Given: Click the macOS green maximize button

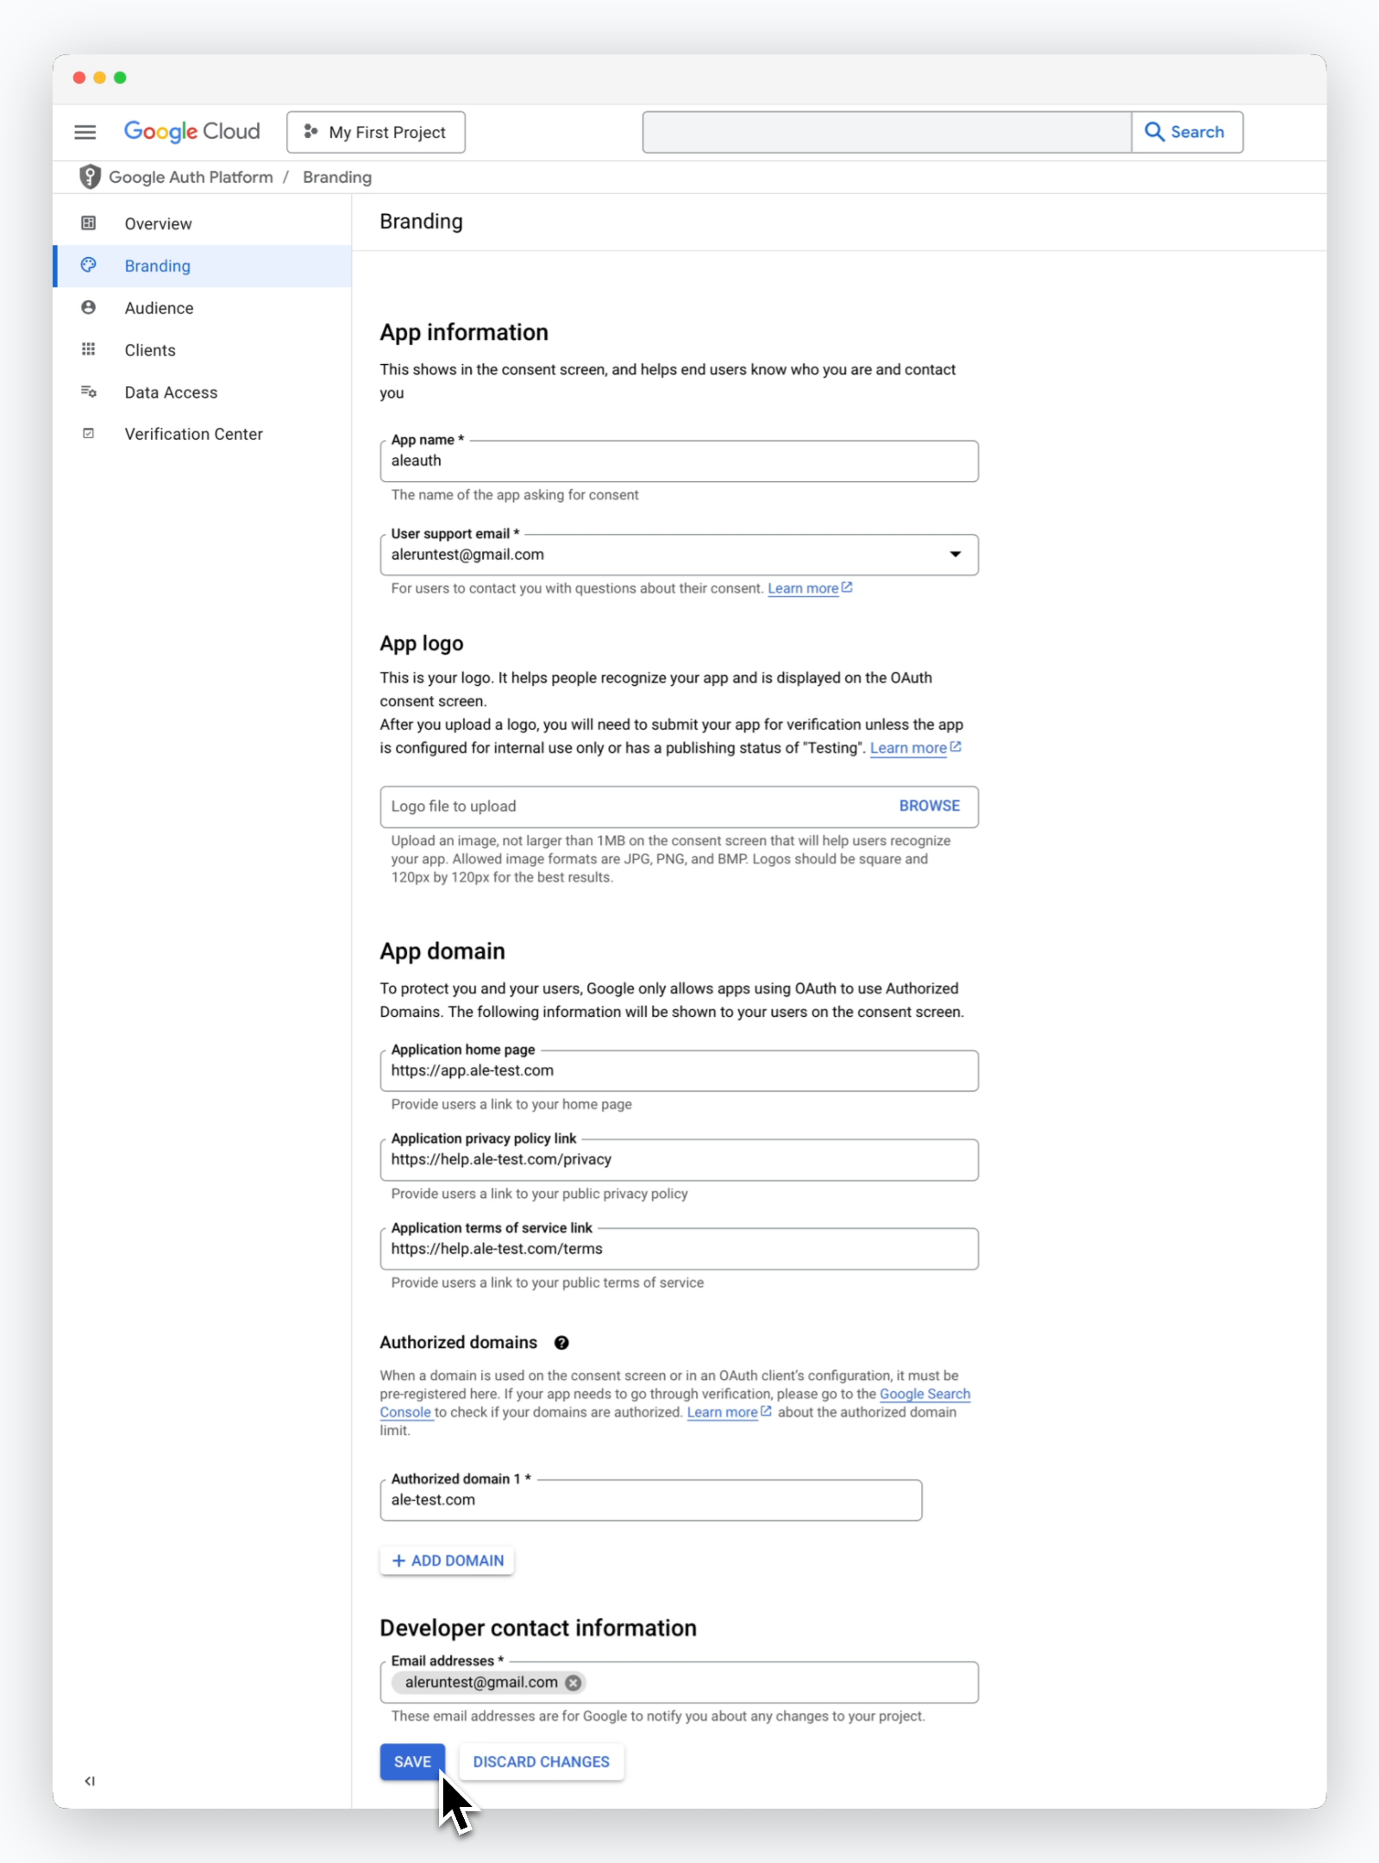Looking at the screenshot, I should pyautogui.click(x=120, y=78).
